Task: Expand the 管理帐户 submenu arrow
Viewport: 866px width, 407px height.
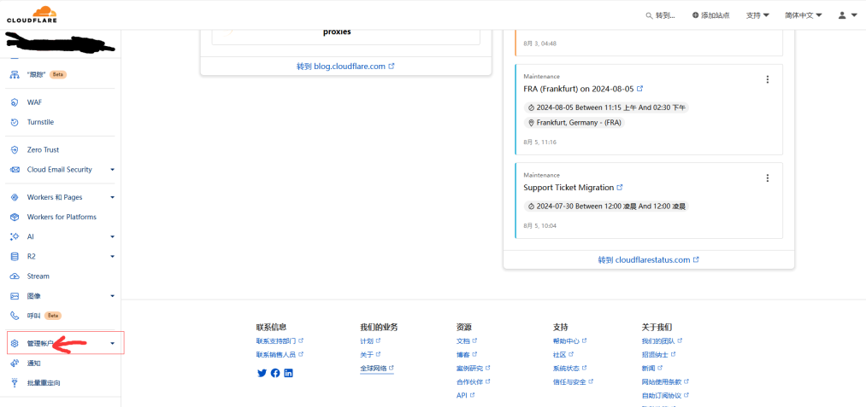Action: click(112, 344)
